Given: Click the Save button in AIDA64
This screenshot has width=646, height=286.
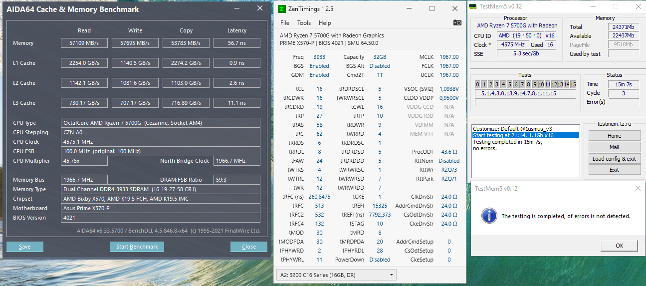Looking at the screenshot, I should pyautogui.click(x=25, y=247).
